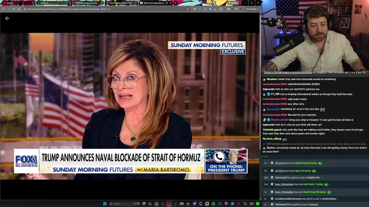
Task: Open Steam from the taskbar
Action: 188,204
